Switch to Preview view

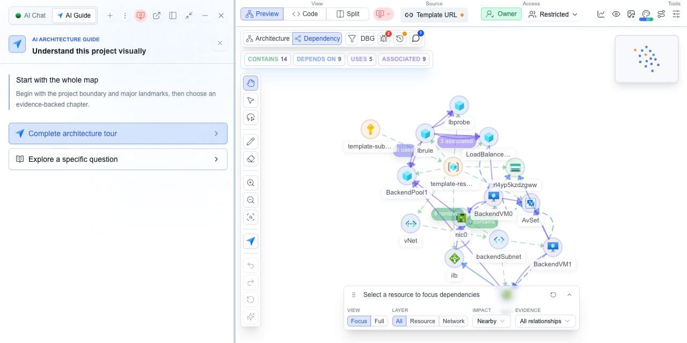pos(261,14)
